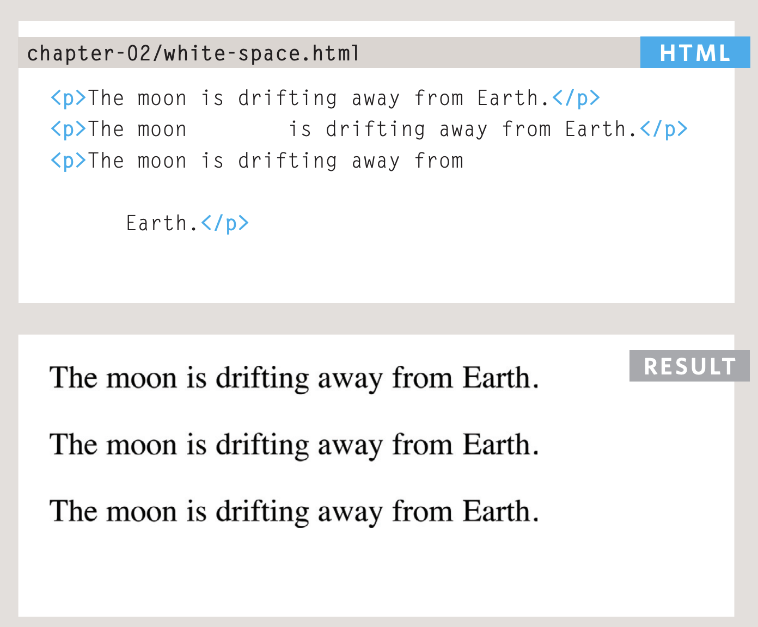This screenshot has width=758, height=627.
Task: Click the first rendered result paragraph
Action: tap(294, 378)
